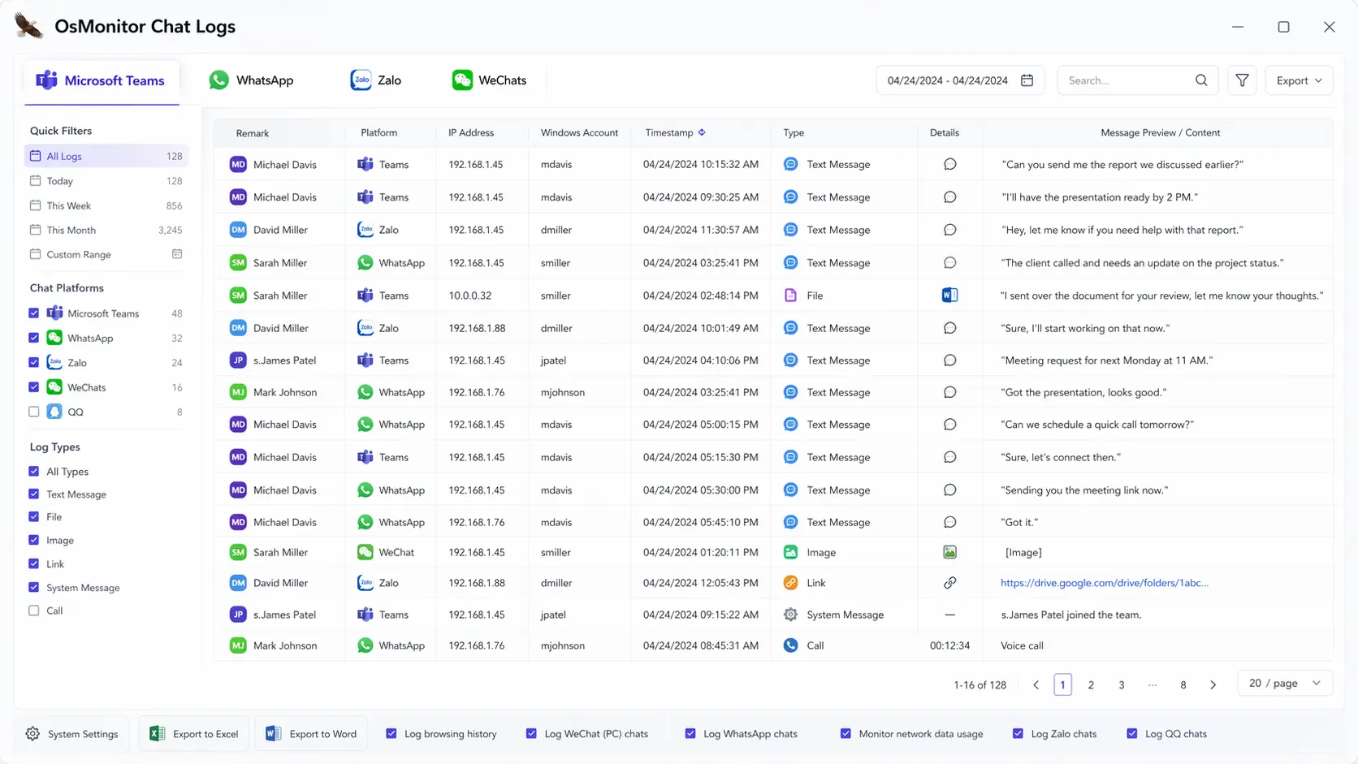Open the 20 / page dropdown
Image resolution: width=1358 pixels, height=764 pixels.
(1285, 684)
